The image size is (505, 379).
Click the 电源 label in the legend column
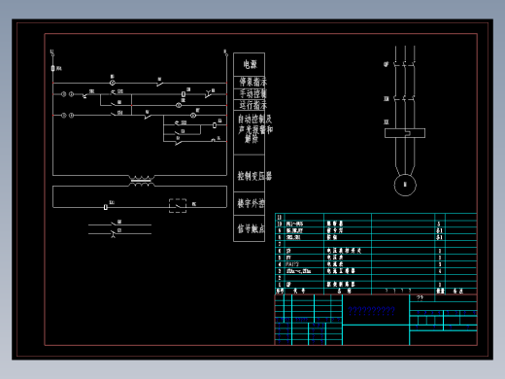[x=250, y=64]
